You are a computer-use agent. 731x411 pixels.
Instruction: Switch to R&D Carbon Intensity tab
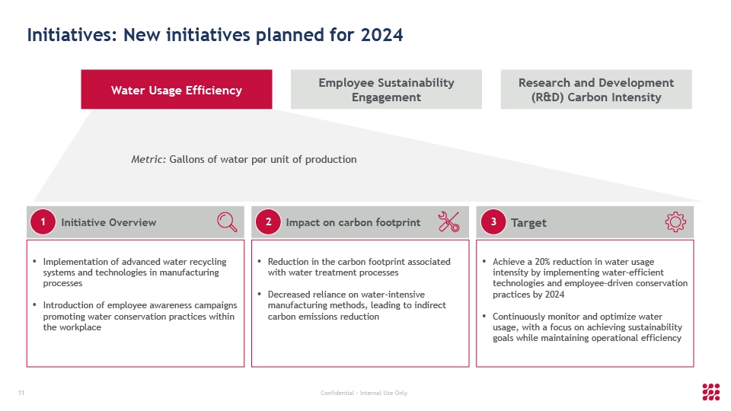point(596,90)
